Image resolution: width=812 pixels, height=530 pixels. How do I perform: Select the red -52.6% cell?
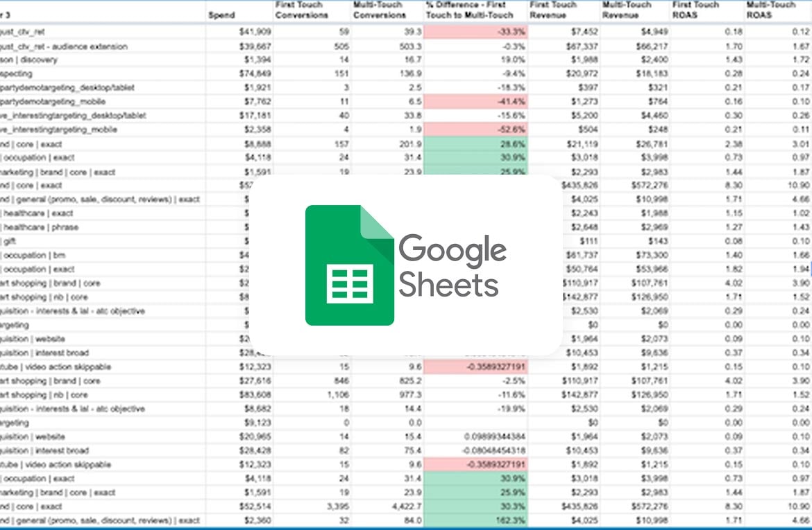click(x=475, y=130)
